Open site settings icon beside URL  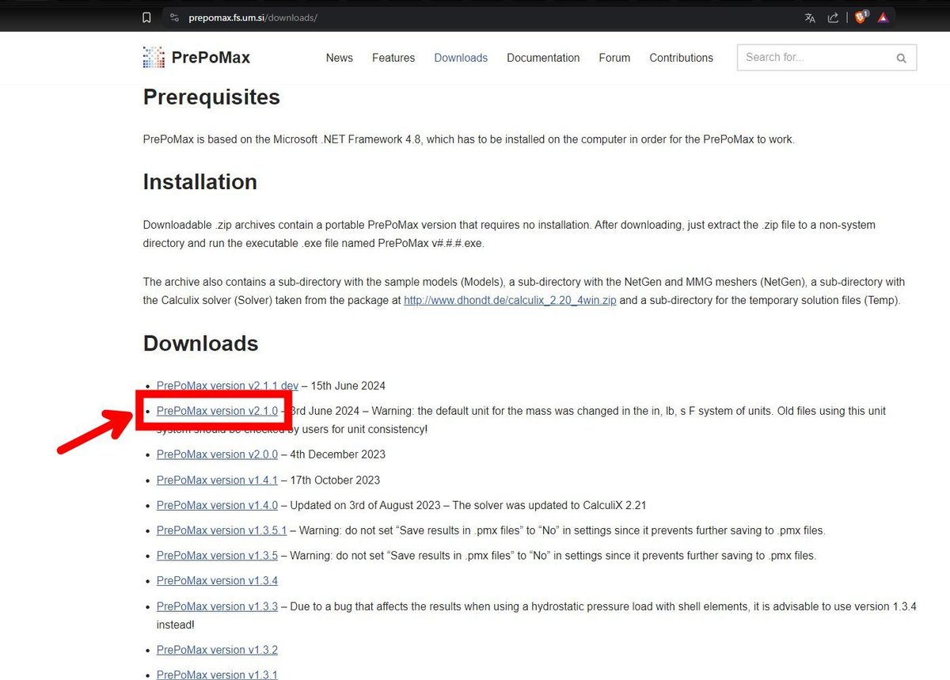tap(175, 17)
